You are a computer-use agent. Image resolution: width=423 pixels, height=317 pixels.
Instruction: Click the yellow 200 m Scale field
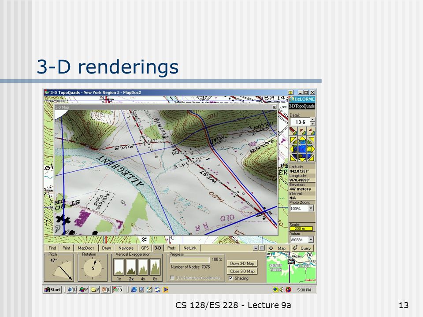coord(301,229)
